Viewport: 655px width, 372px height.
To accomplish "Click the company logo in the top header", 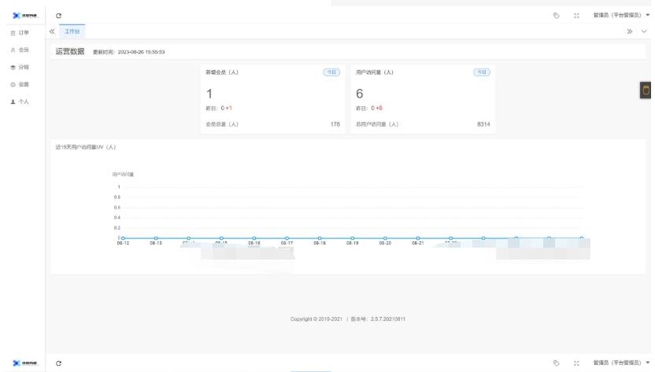I will point(25,16).
